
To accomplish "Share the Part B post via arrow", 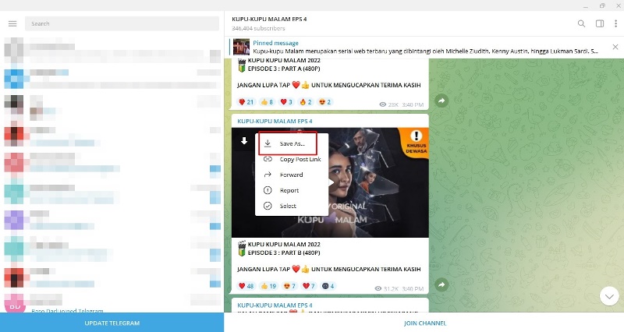I will click(x=441, y=284).
